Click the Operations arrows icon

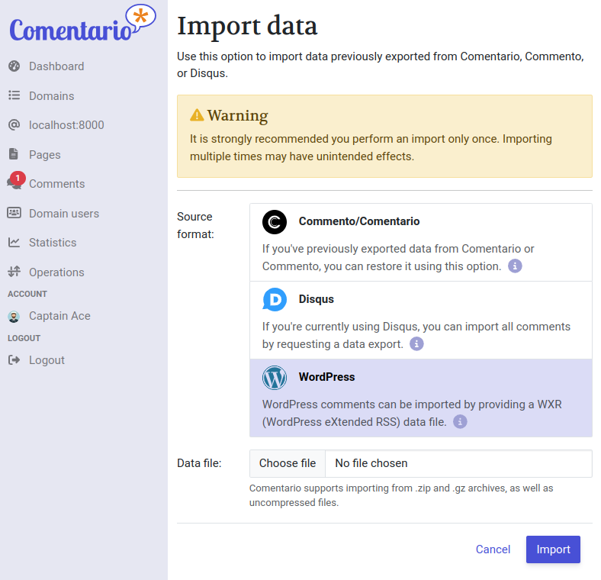pos(14,272)
